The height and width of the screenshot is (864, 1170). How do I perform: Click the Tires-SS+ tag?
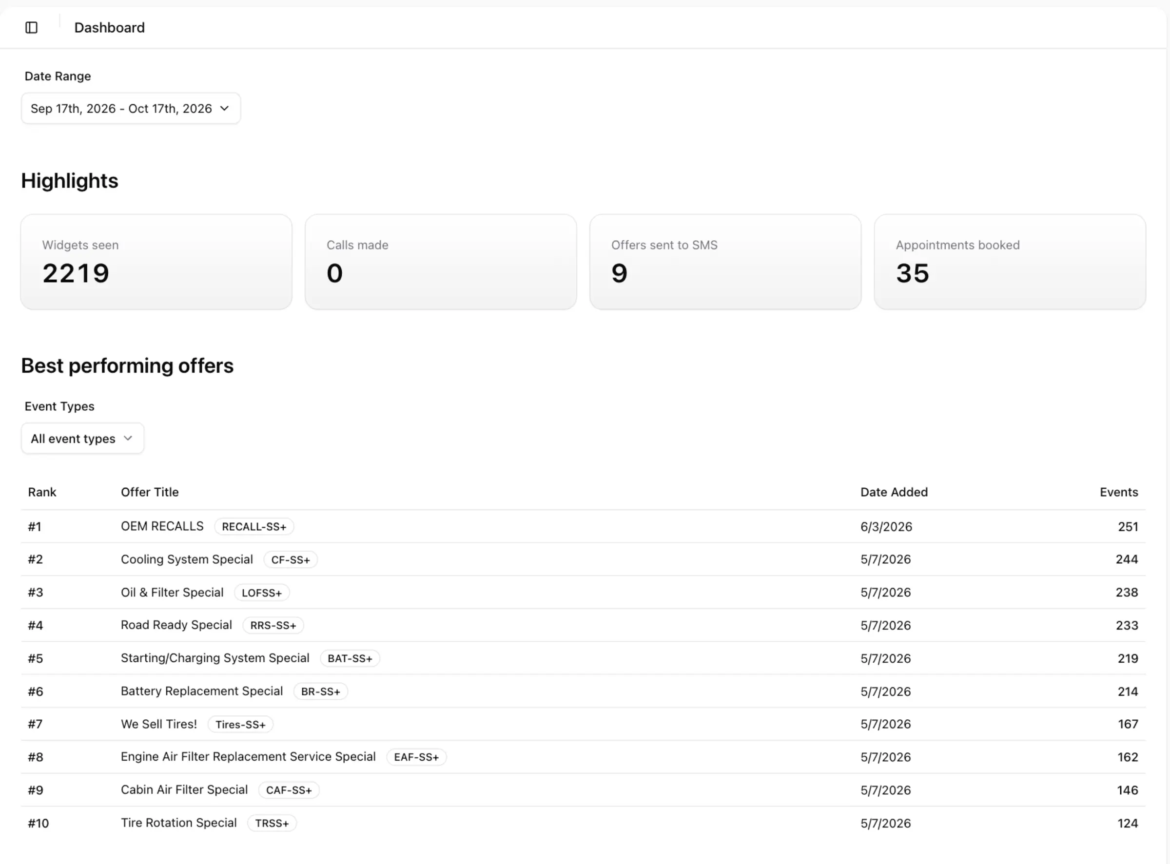pos(241,724)
